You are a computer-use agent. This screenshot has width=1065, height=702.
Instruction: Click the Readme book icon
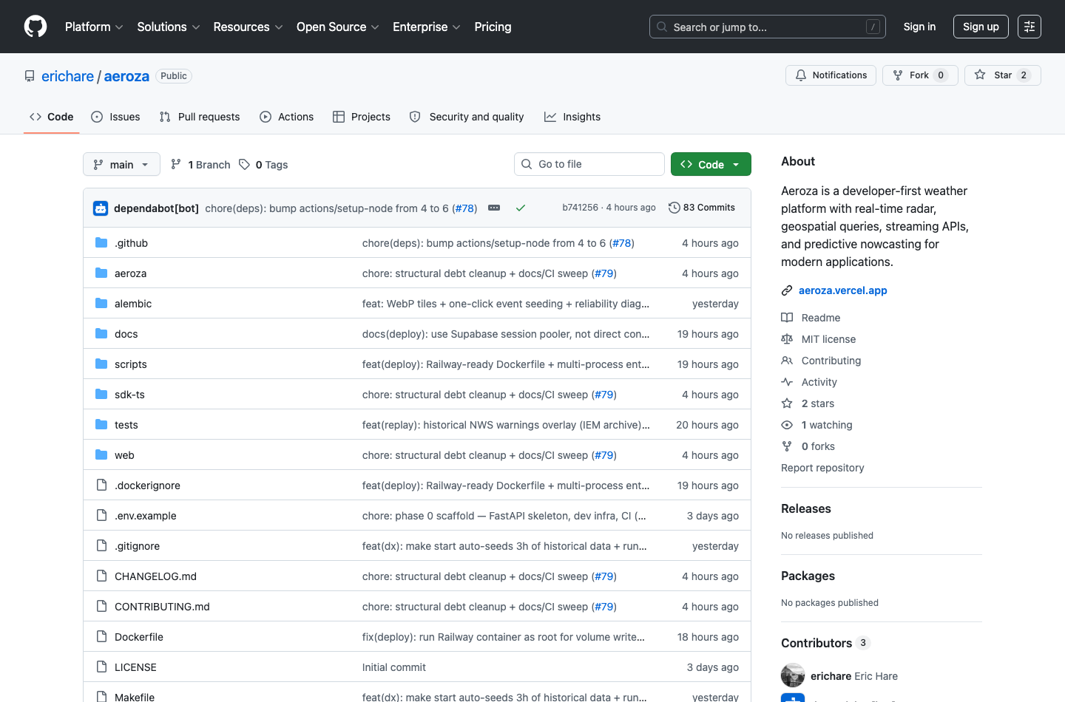tap(787, 318)
